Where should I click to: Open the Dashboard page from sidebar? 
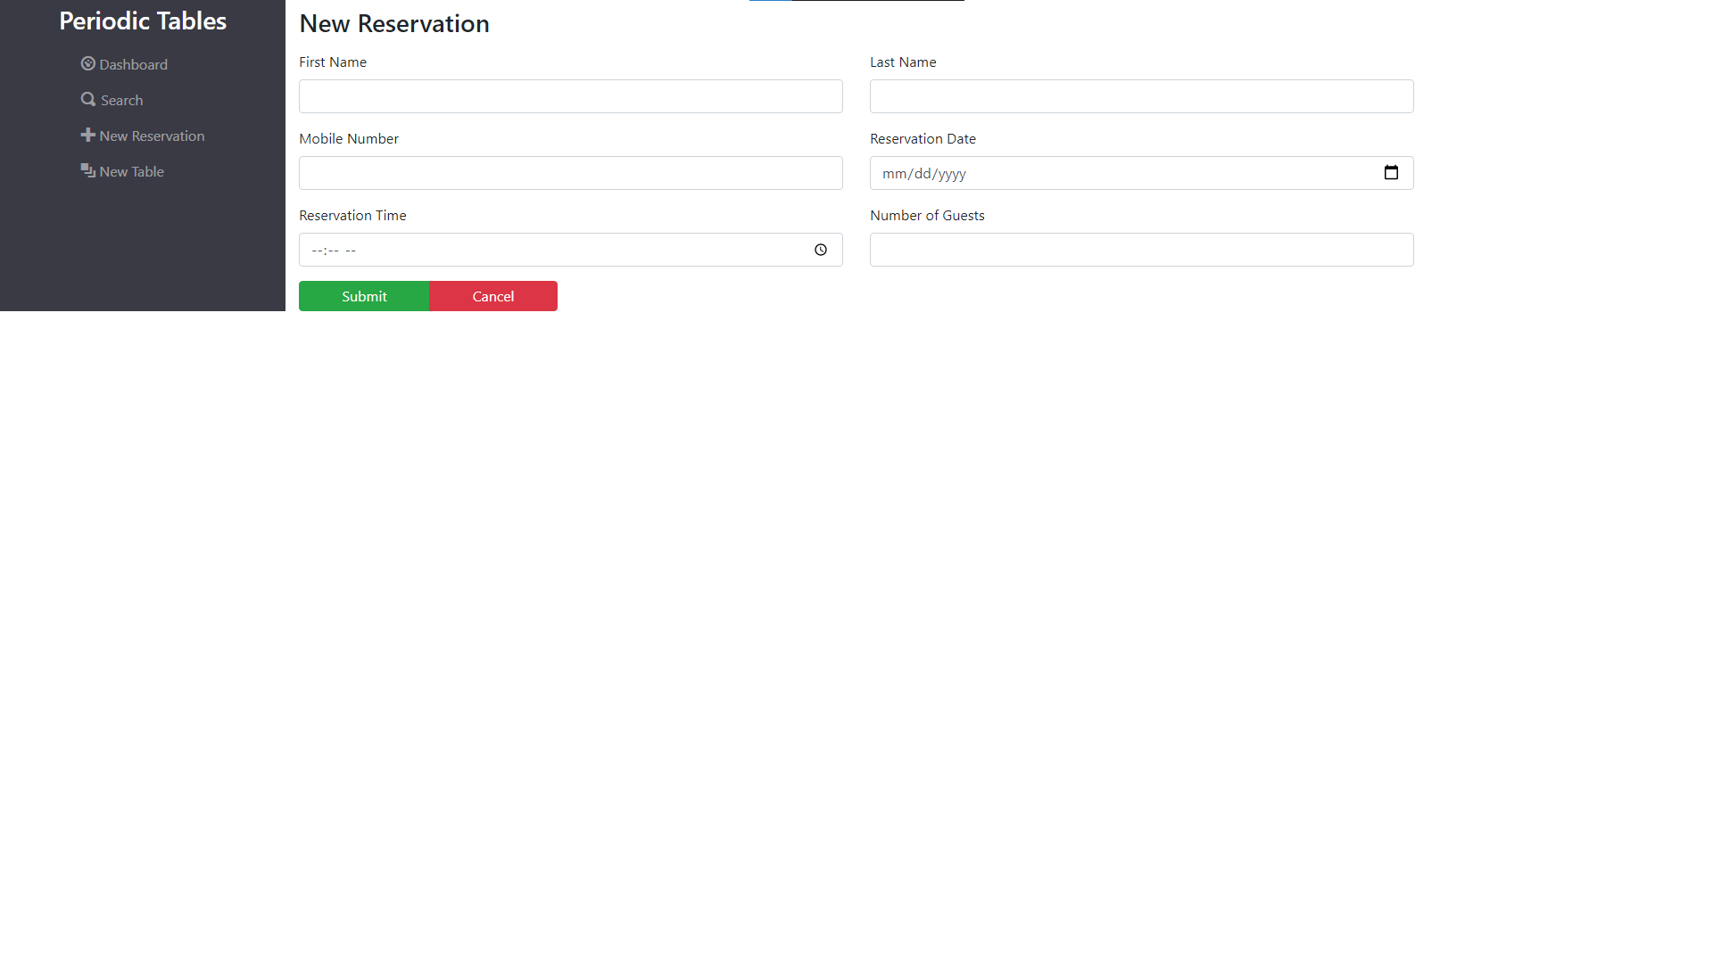[x=133, y=63]
